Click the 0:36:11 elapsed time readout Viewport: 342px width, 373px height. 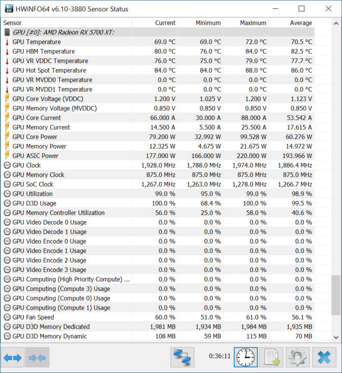tap(220, 356)
